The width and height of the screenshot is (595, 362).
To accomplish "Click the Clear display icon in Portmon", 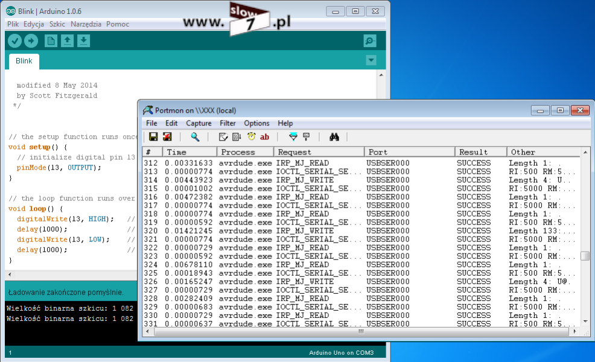I will coord(223,136).
